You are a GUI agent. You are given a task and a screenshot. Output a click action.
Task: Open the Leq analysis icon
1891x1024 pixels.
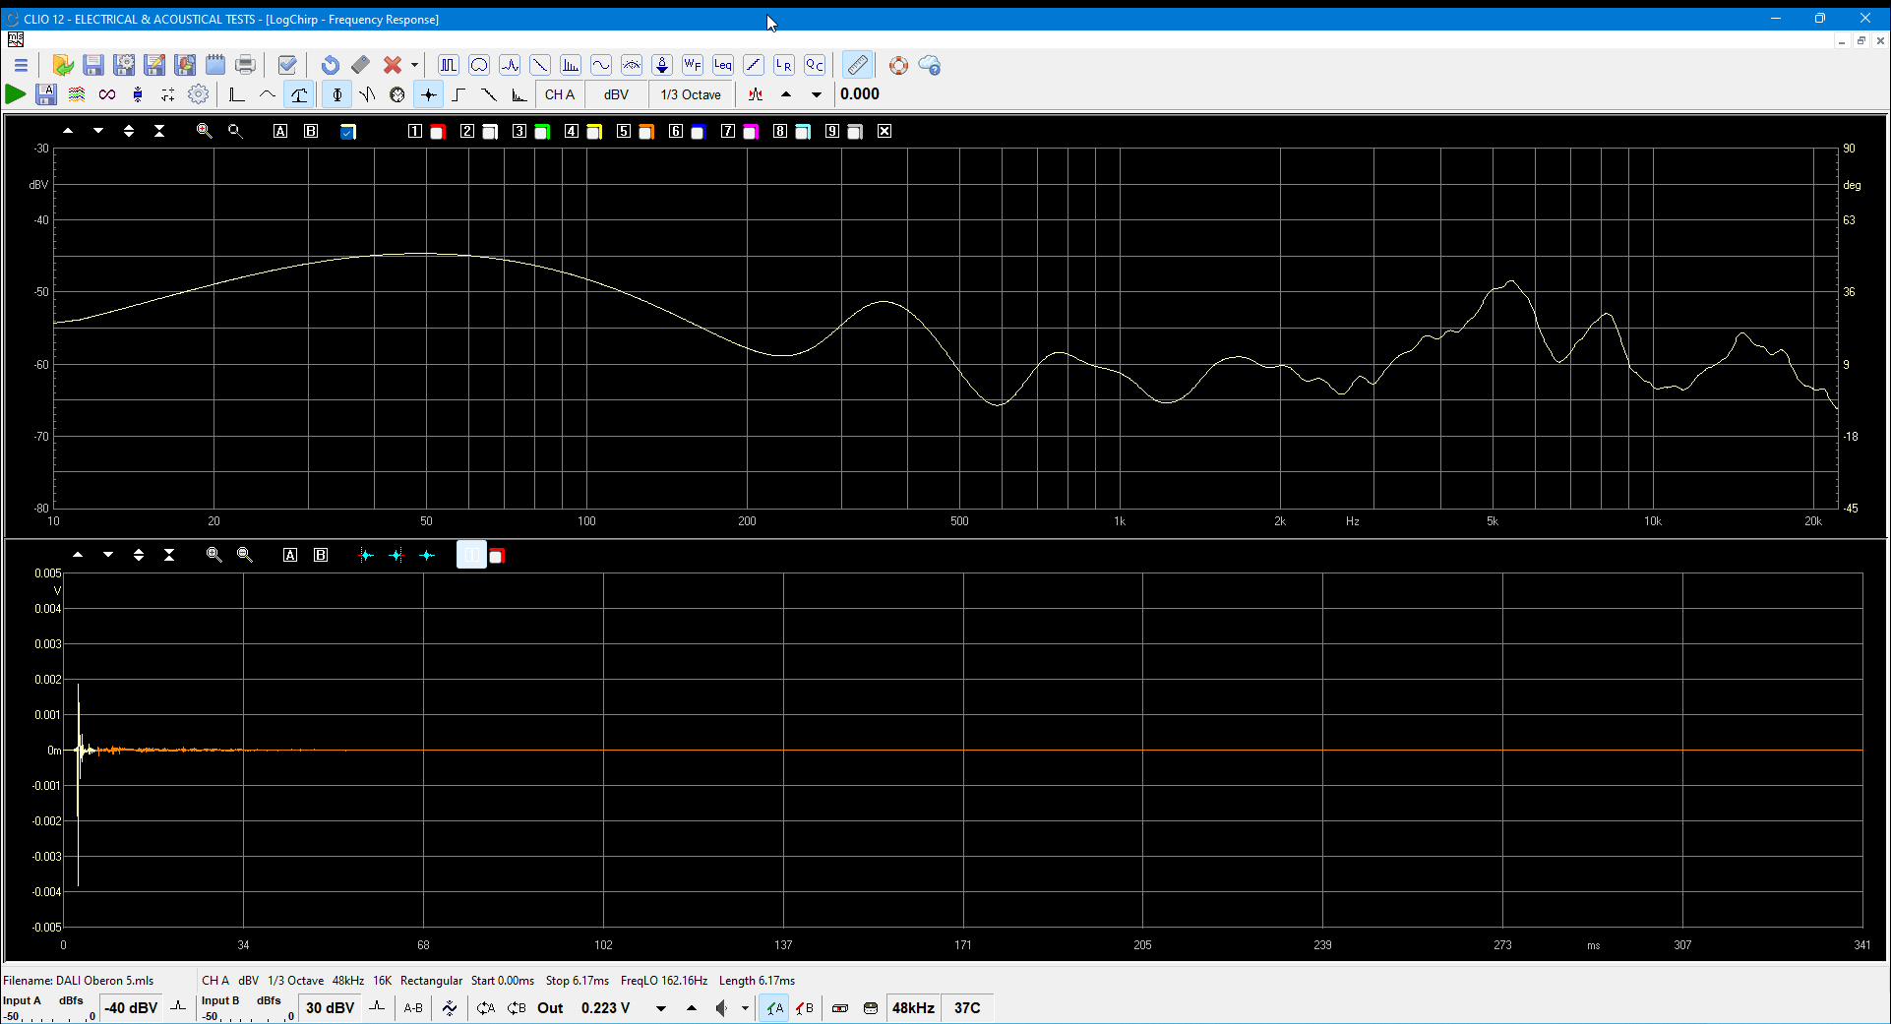[723, 66]
